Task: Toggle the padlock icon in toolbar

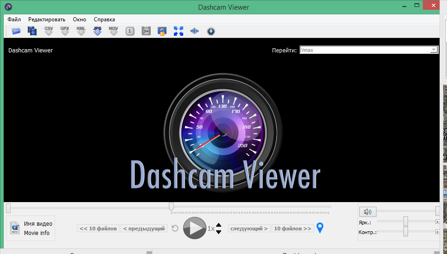Action: (162, 31)
